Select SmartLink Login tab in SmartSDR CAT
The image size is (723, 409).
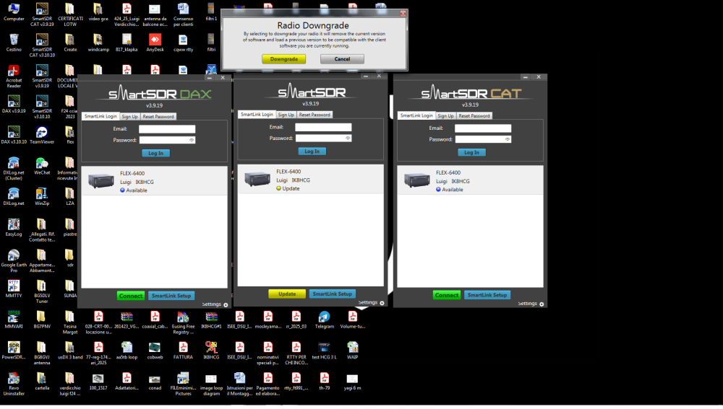pyautogui.click(x=416, y=115)
